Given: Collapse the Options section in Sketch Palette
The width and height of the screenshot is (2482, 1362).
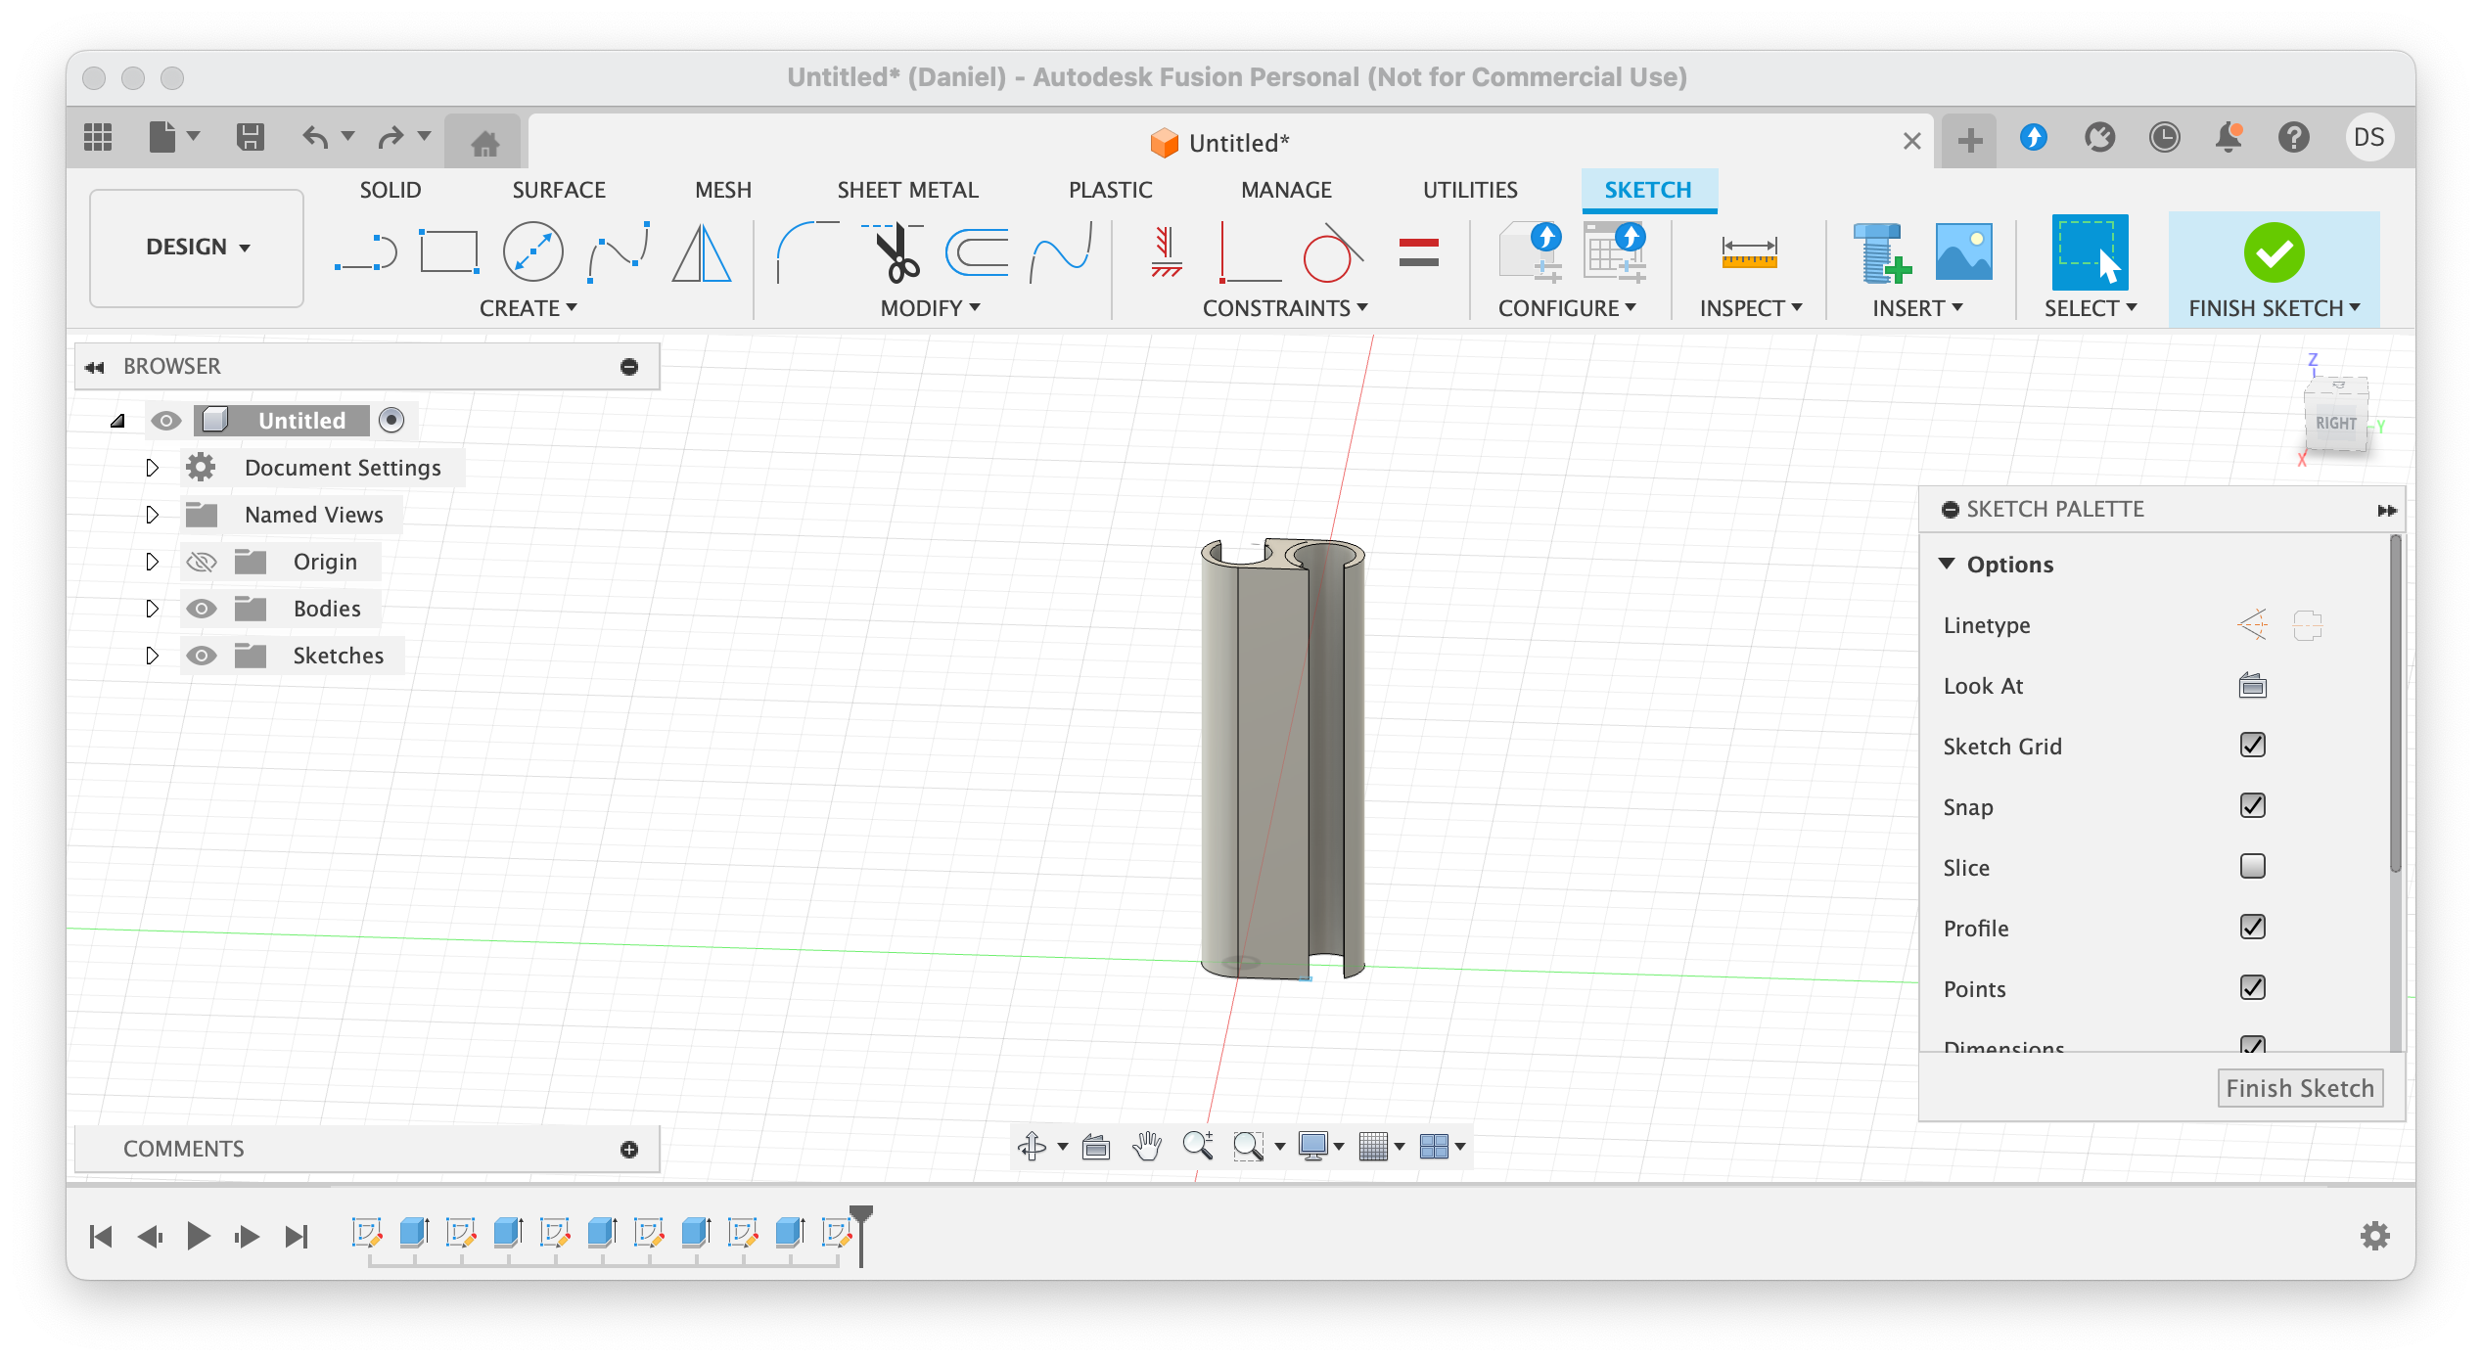Looking at the screenshot, I should click(x=1947, y=565).
